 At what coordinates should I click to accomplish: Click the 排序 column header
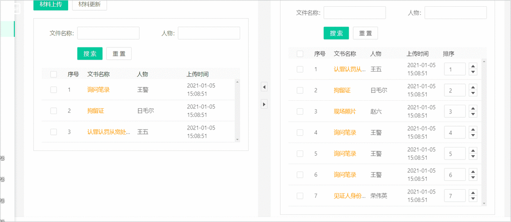pyautogui.click(x=448, y=54)
